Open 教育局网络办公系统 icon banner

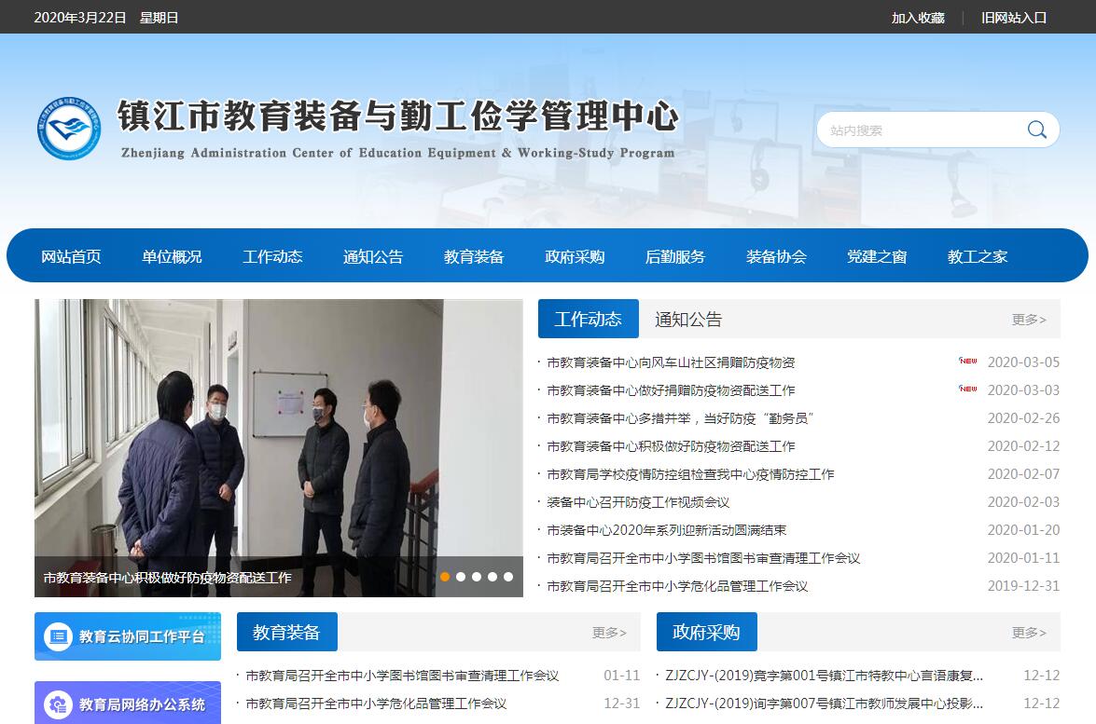tap(128, 704)
